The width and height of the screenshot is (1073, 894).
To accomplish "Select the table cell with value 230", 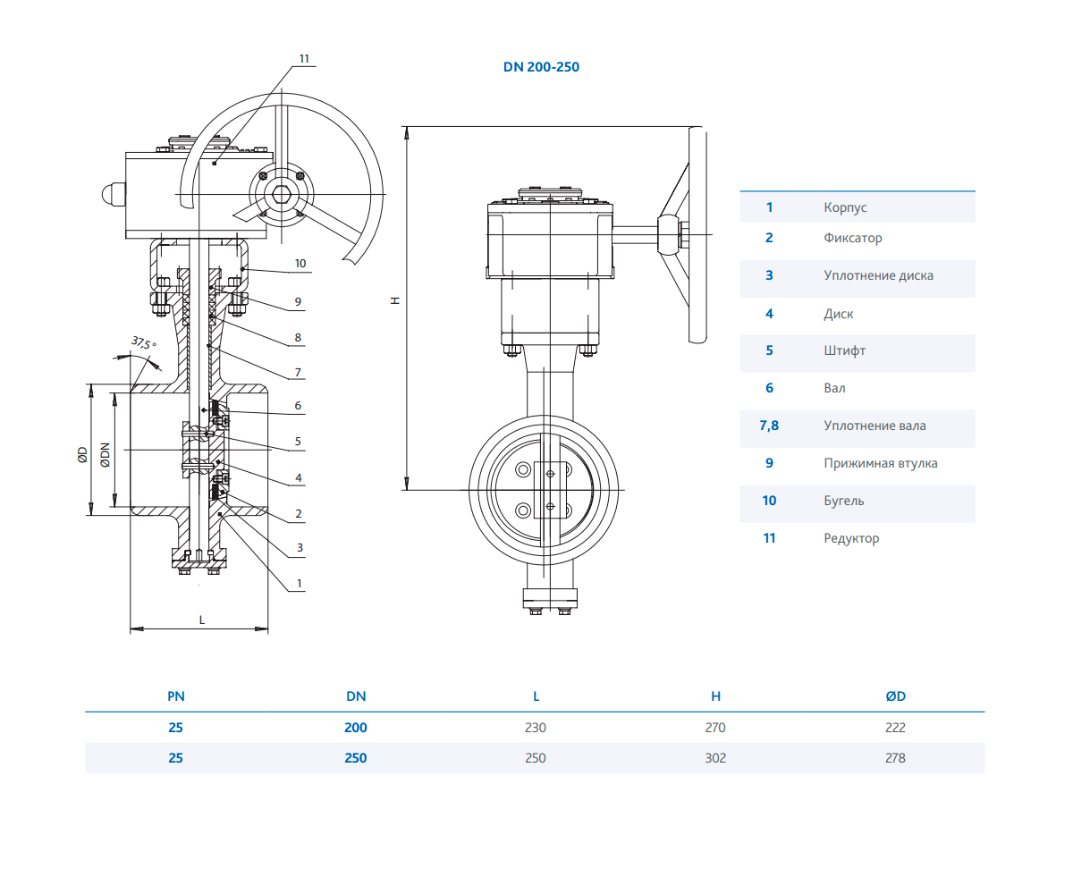I will (x=535, y=728).
